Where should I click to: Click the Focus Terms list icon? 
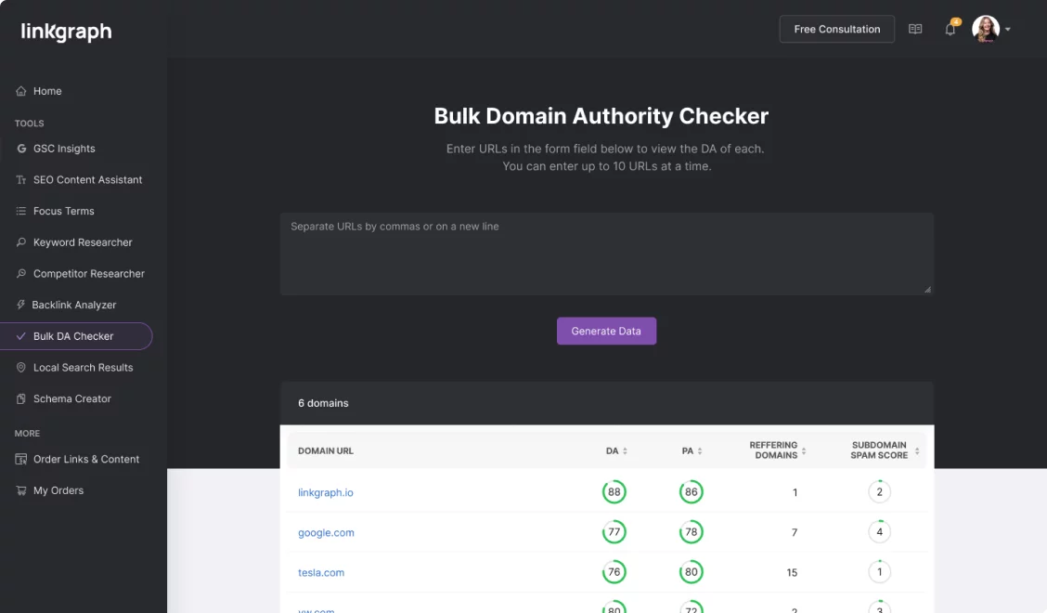(20, 211)
